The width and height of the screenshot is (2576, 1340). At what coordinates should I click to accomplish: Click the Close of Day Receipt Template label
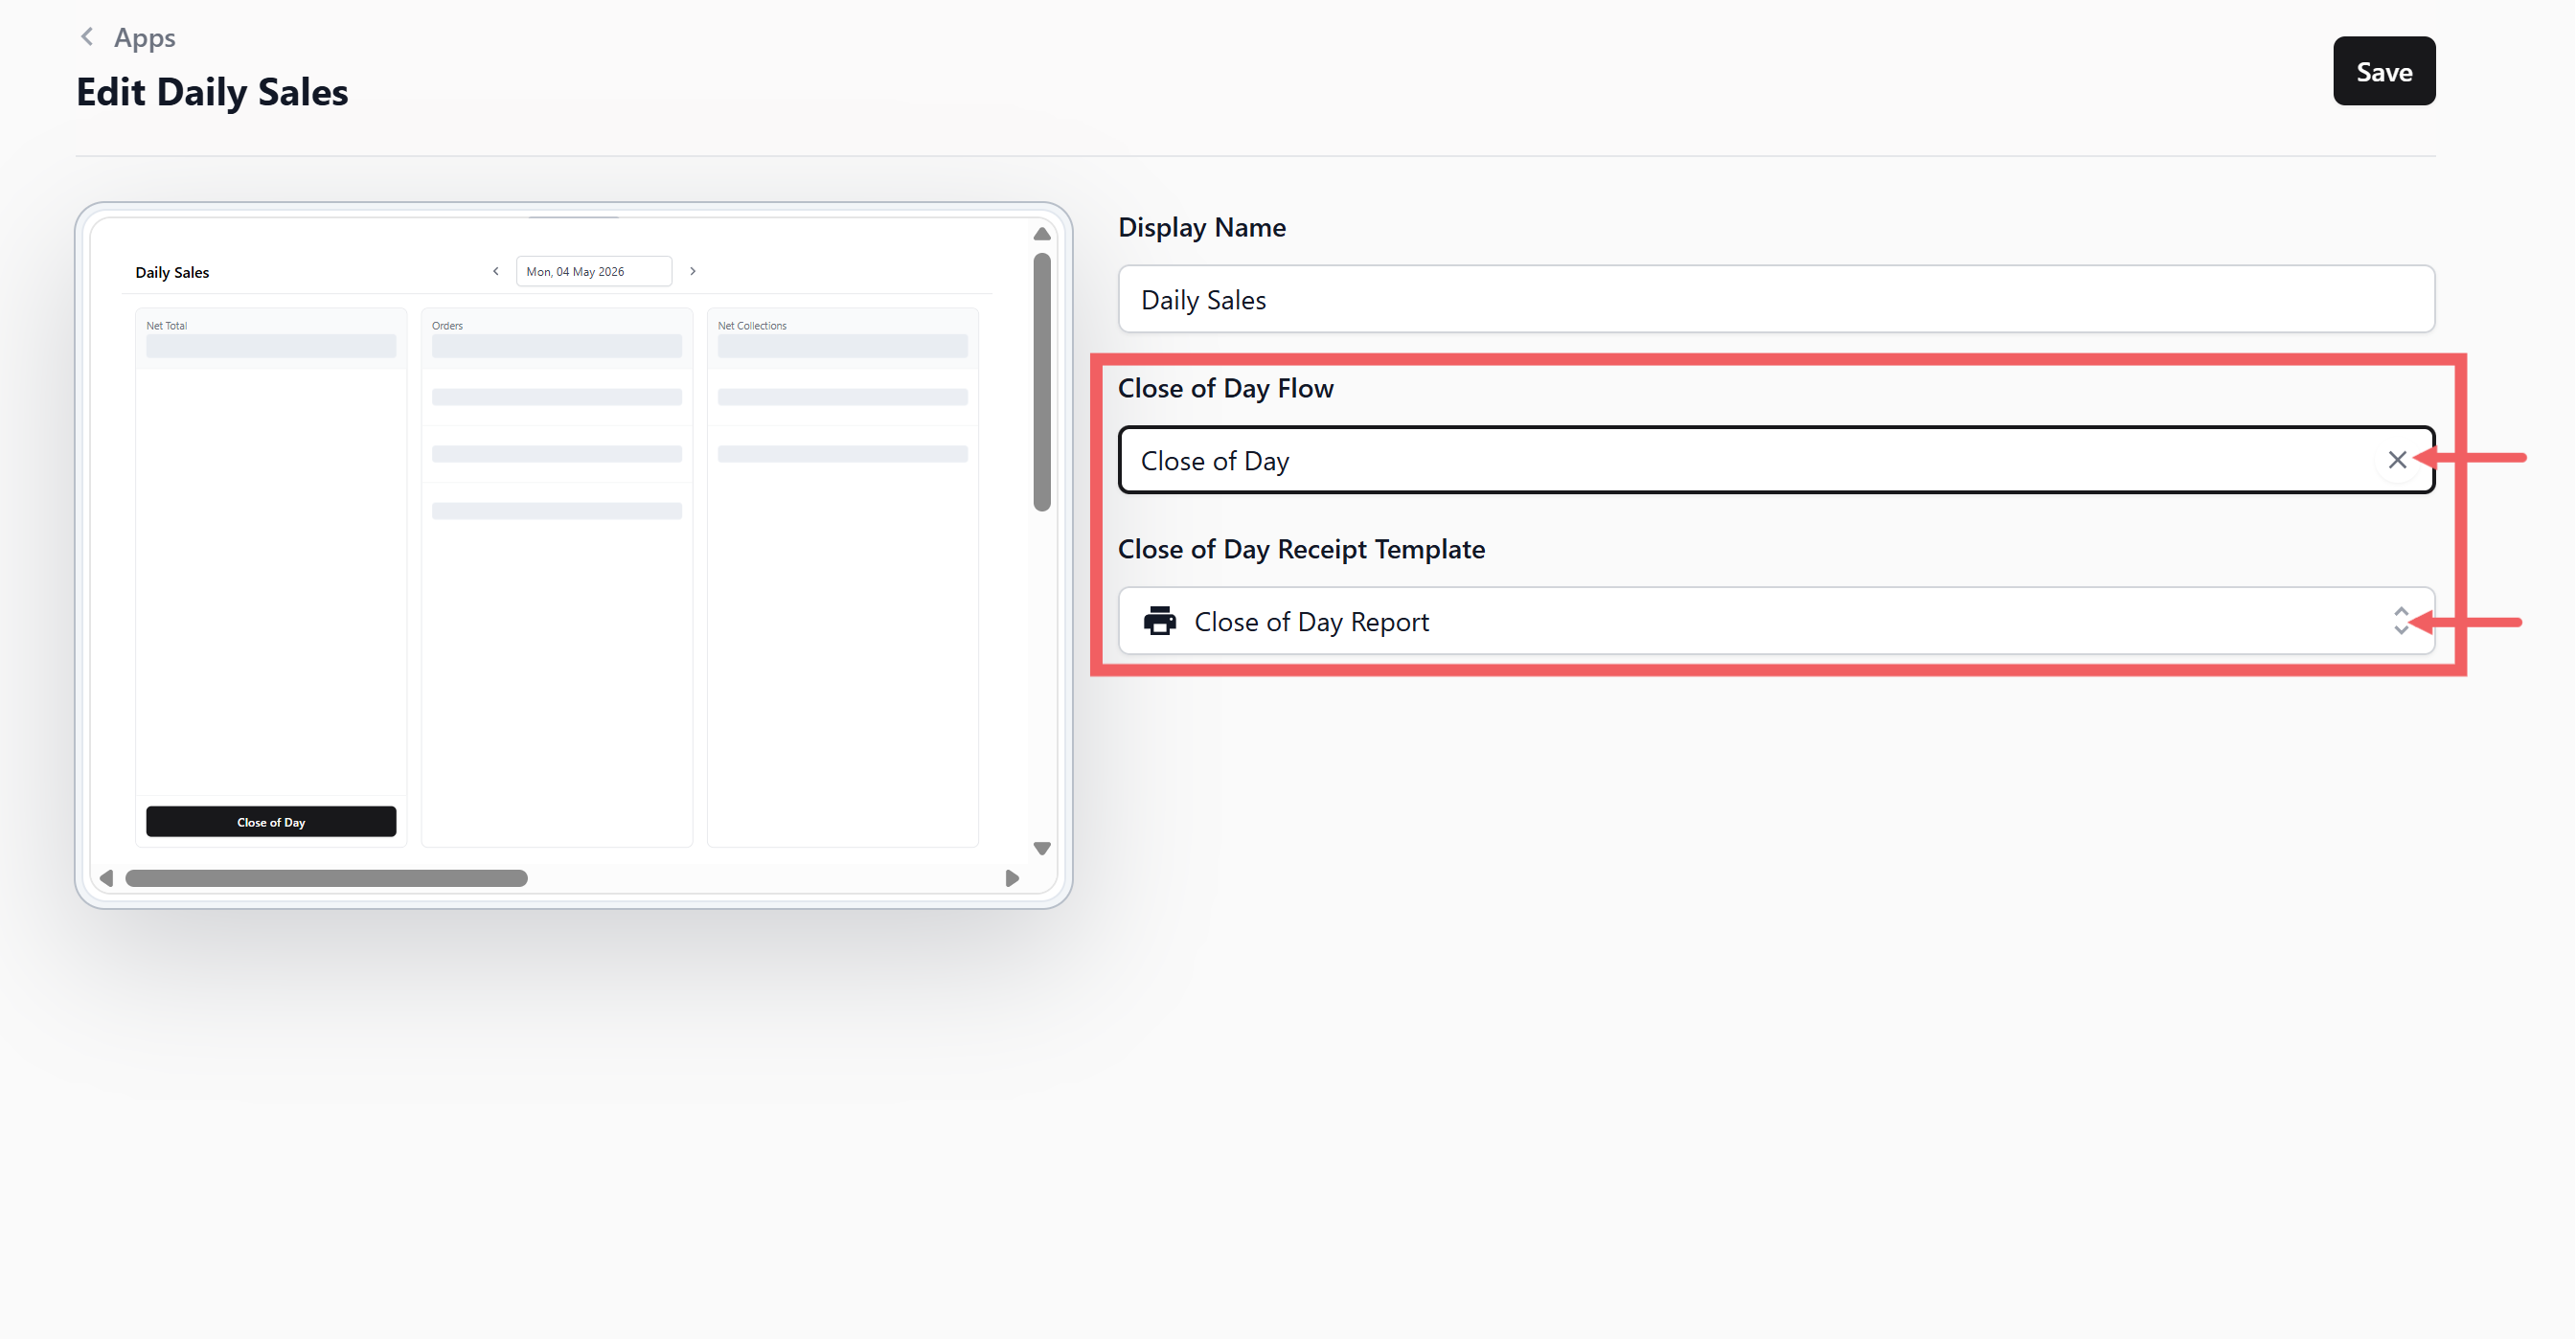[1301, 549]
